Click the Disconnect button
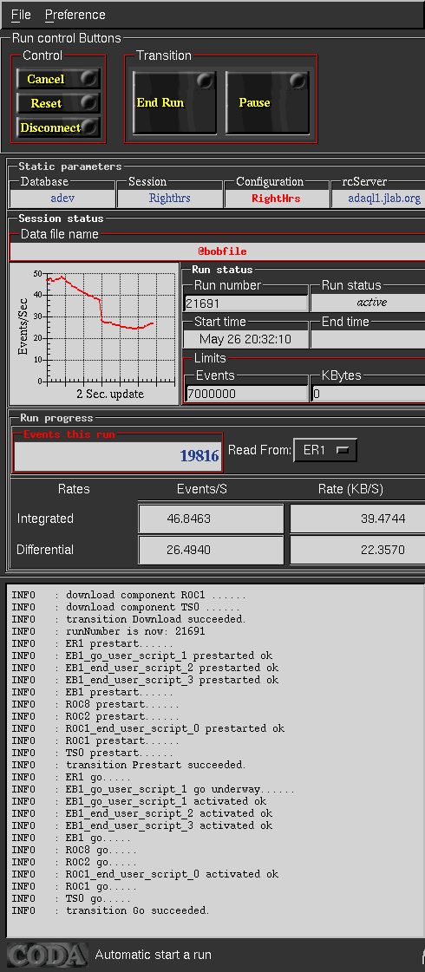The width and height of the screenshot is (425, 972). click(58, 127)
